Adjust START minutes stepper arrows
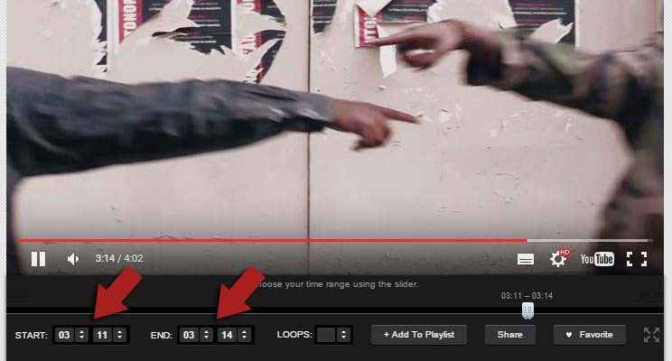This screenshot has height=361, width=672. [82, 335]
